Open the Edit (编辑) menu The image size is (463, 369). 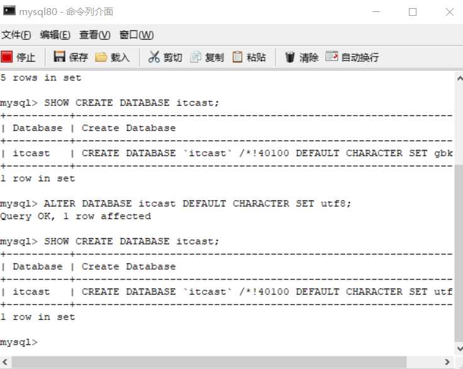click(x=55, y=35)
